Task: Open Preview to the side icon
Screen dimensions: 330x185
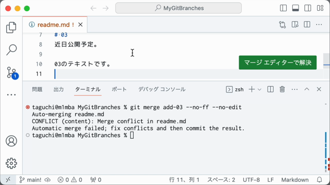Action: [295, 25]
